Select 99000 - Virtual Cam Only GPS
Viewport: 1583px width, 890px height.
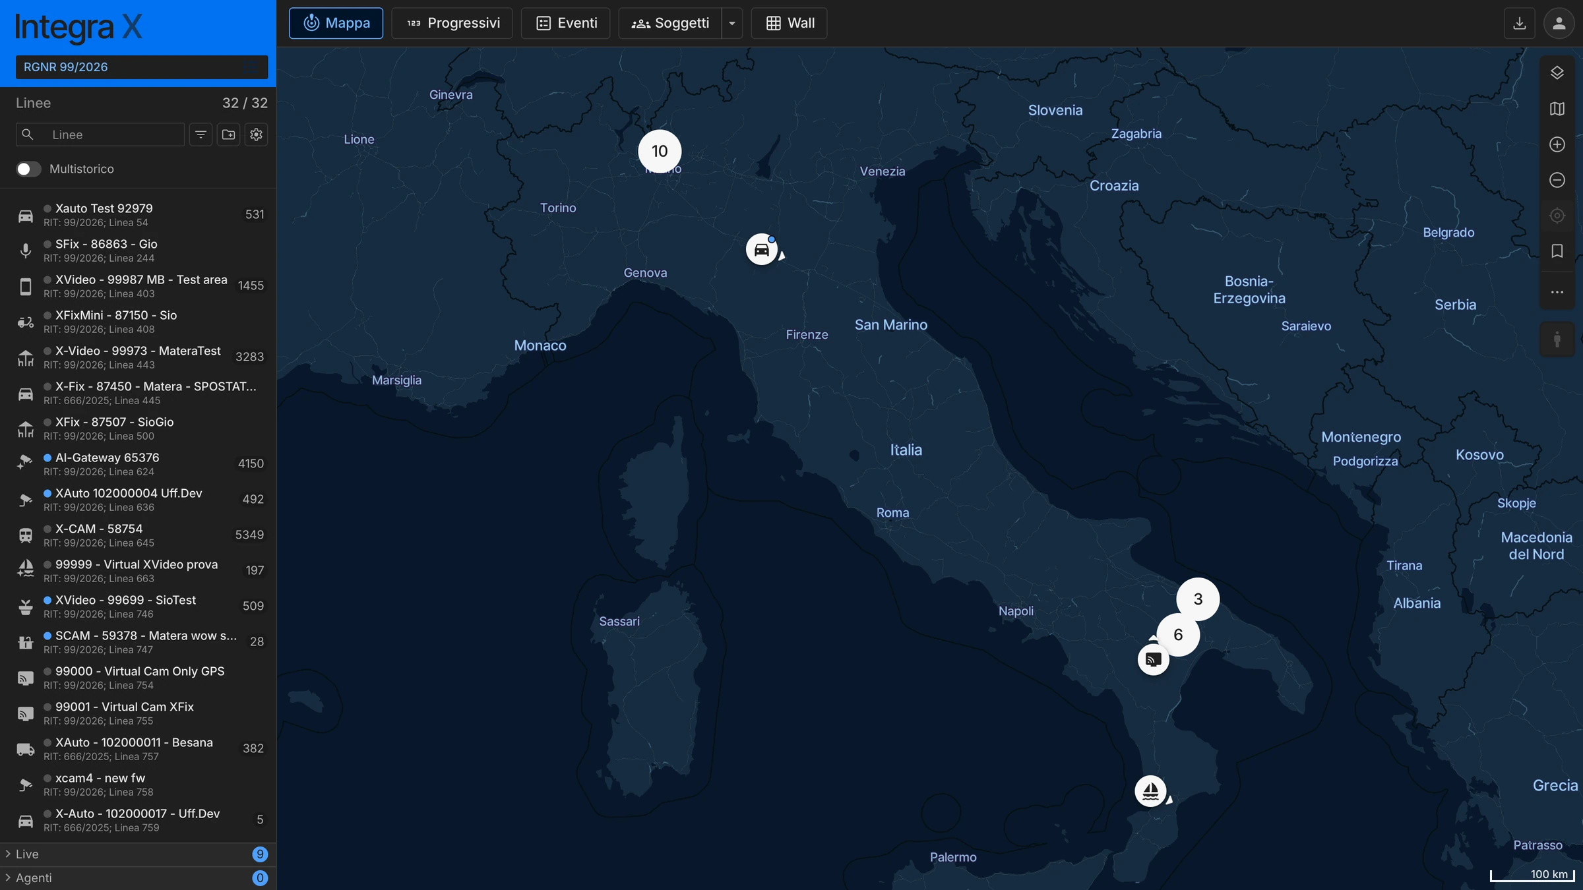(138, 678)
